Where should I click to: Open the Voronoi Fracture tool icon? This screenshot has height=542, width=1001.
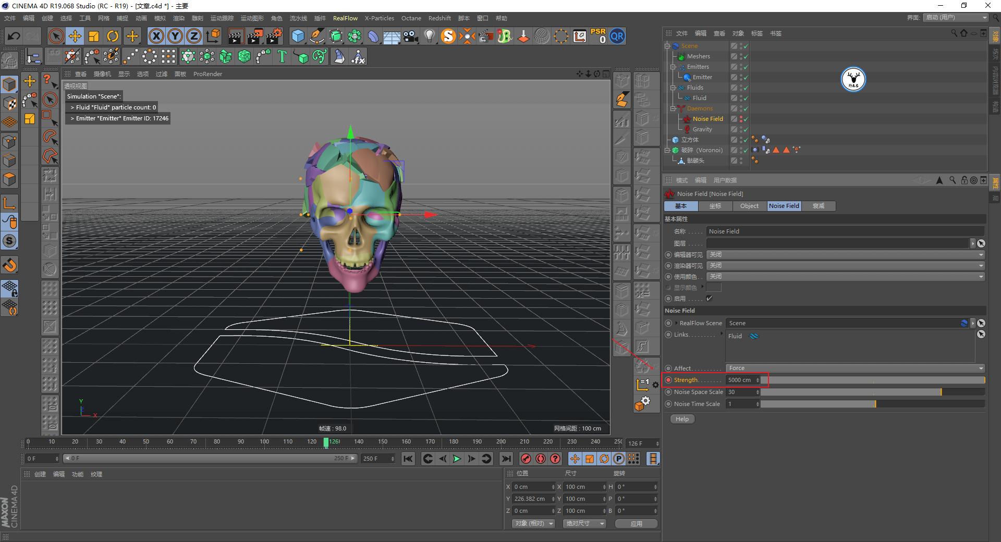(x=243, y=56)
